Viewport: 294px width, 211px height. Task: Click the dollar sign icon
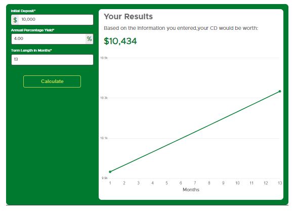click(15, 20)
